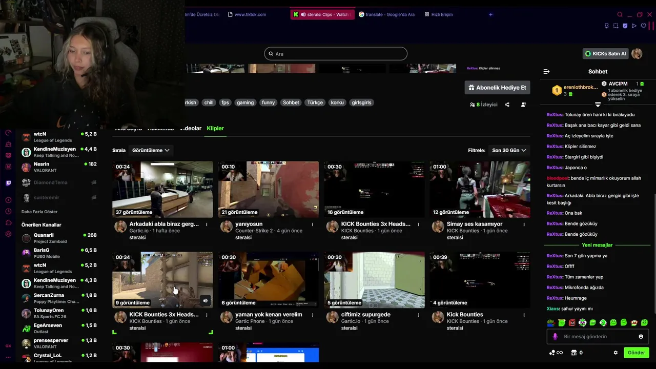Collapse the Sohbet chat panel arrow icon

[546, 72]
